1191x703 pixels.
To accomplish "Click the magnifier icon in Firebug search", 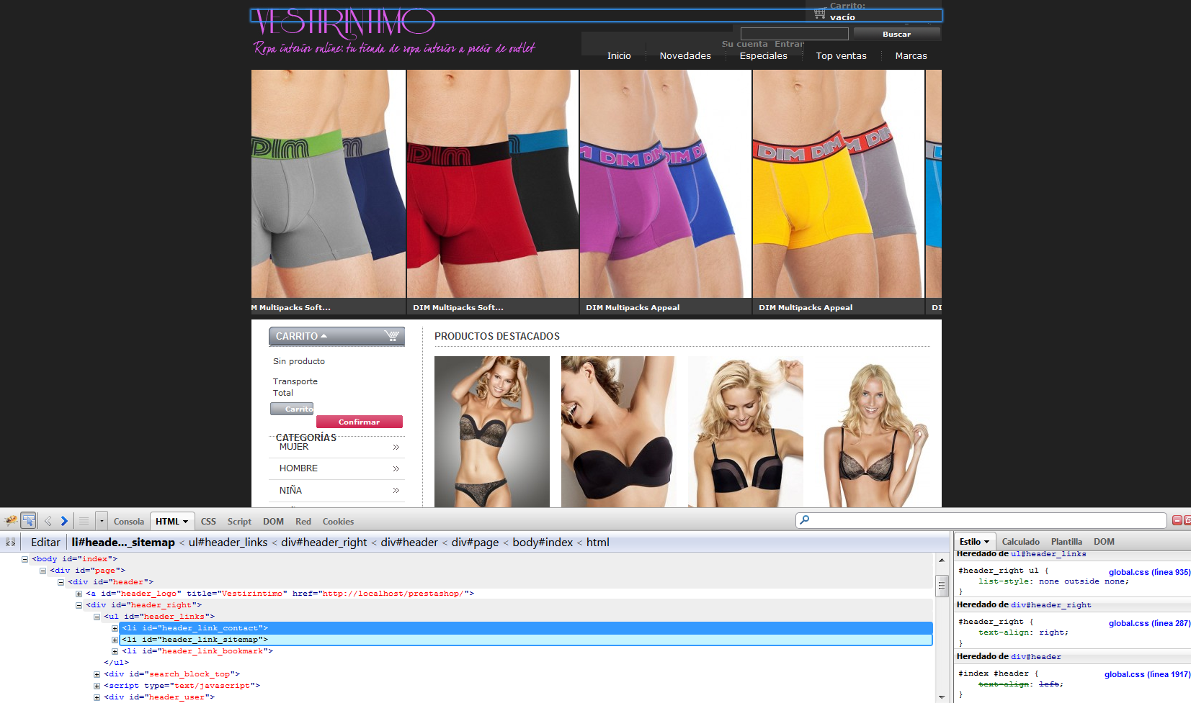I will pos(804,520).
